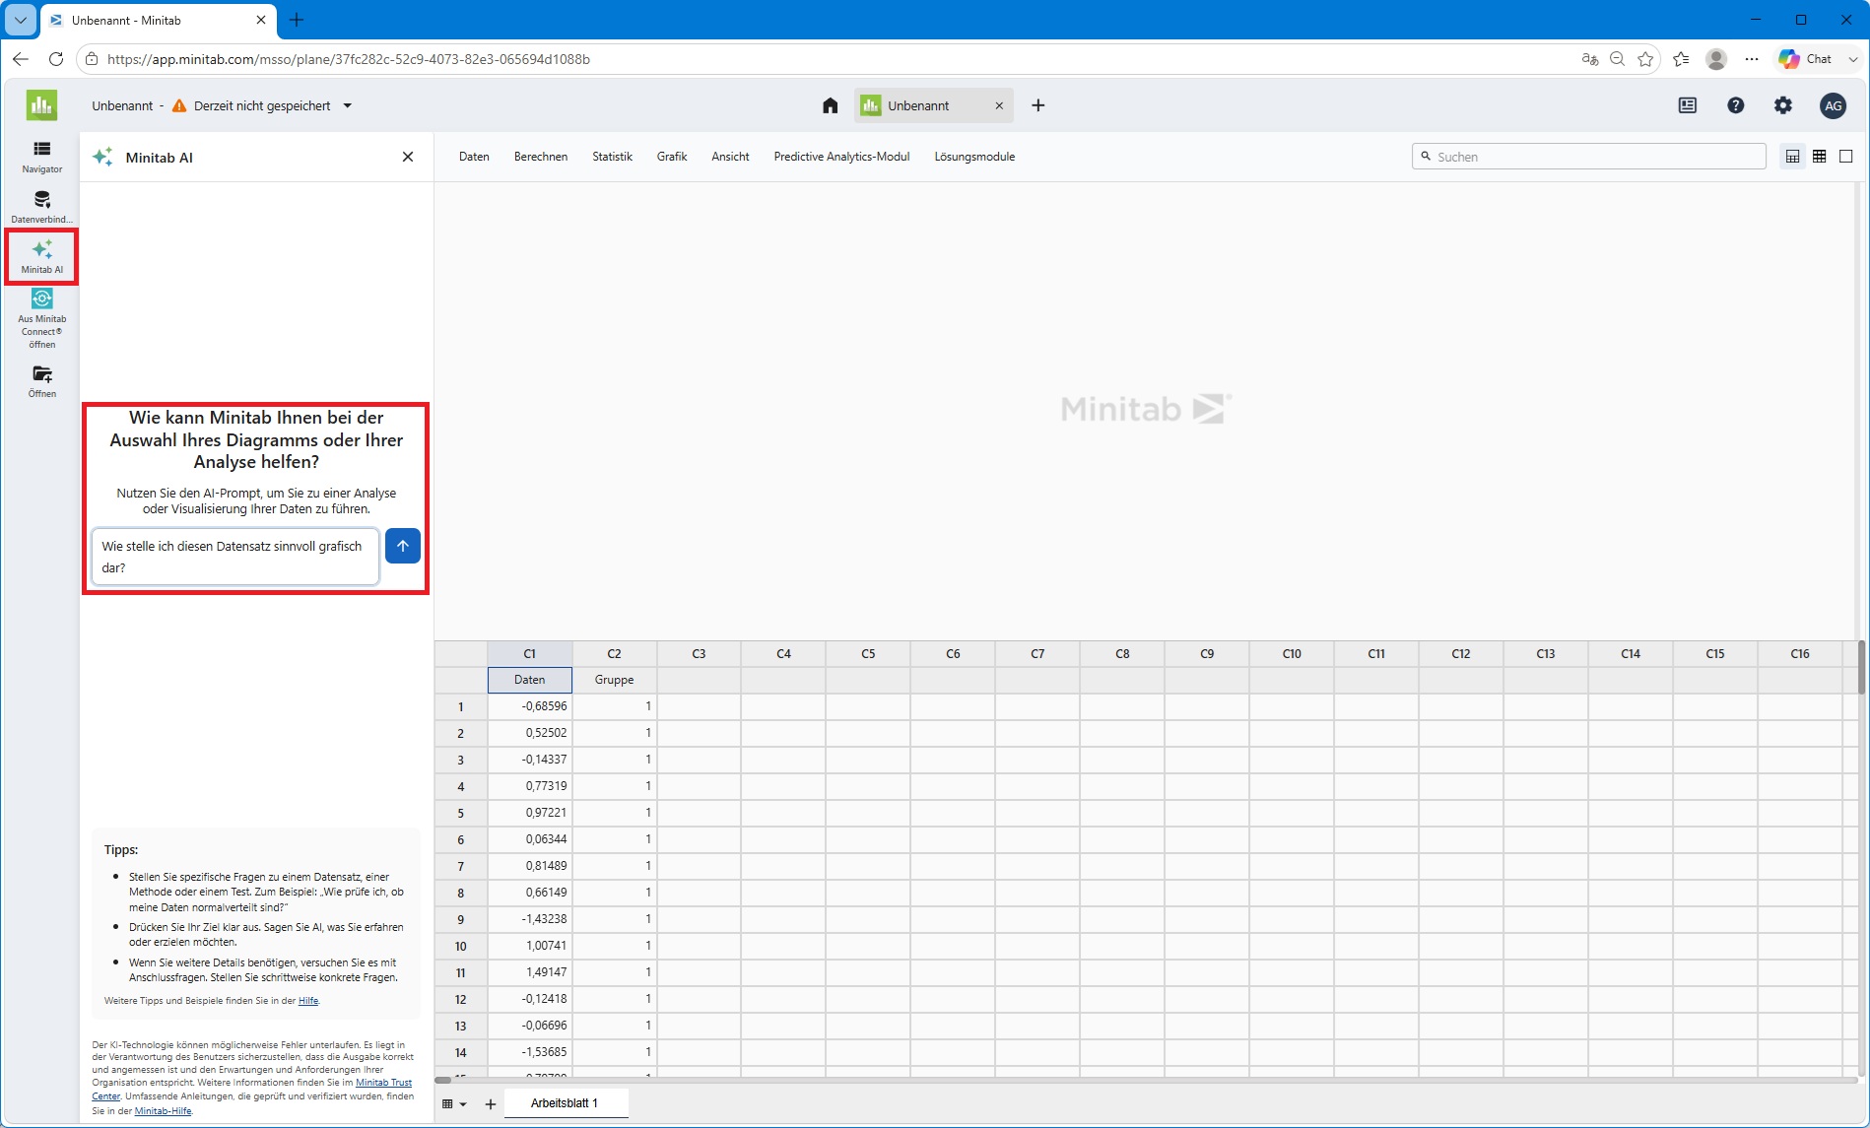
Task: Open the settings gear icon
Action: pyautogui.click(x=1783, y=105)
